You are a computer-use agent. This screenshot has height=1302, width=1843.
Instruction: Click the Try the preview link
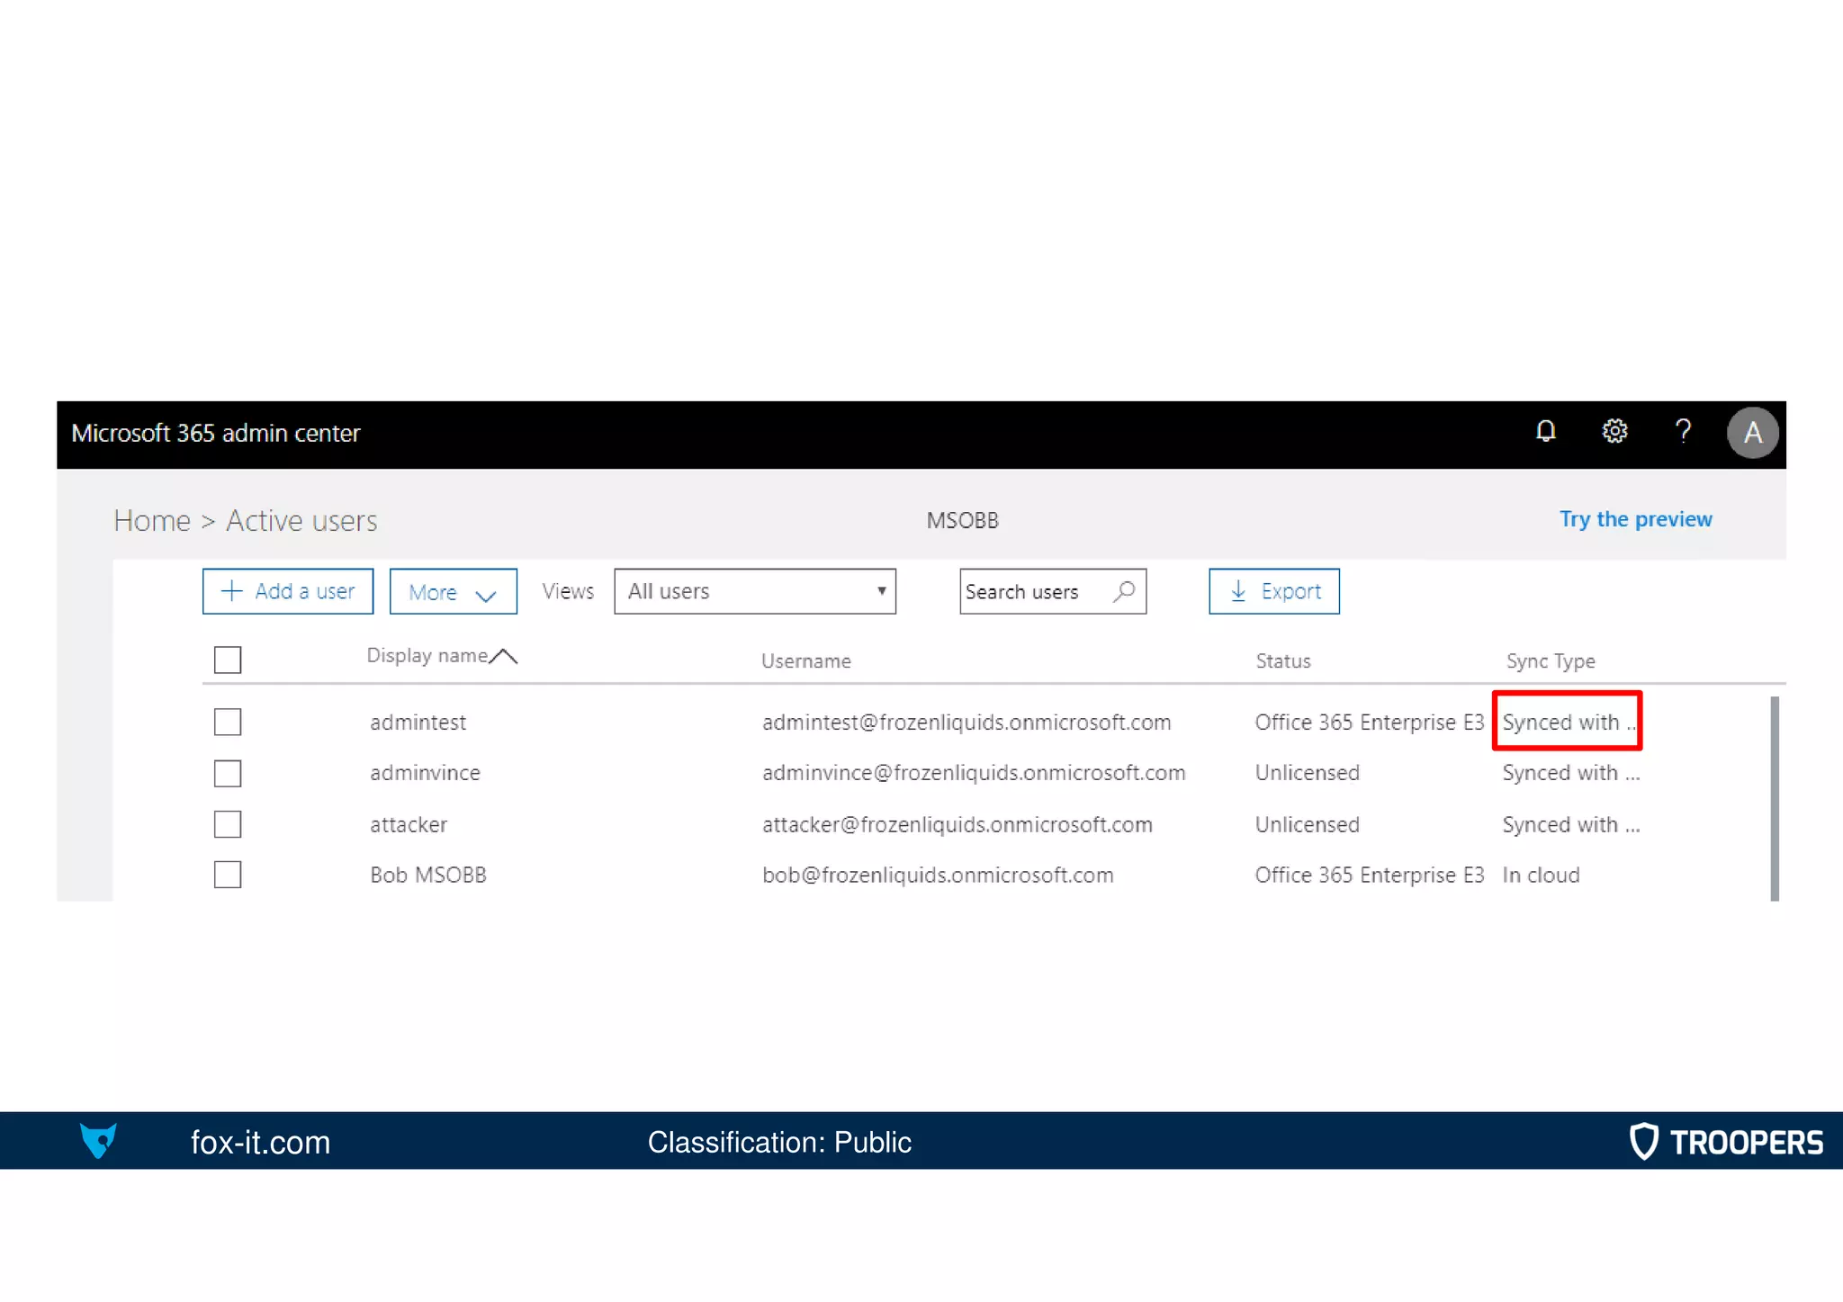[x=1635, y=519]
